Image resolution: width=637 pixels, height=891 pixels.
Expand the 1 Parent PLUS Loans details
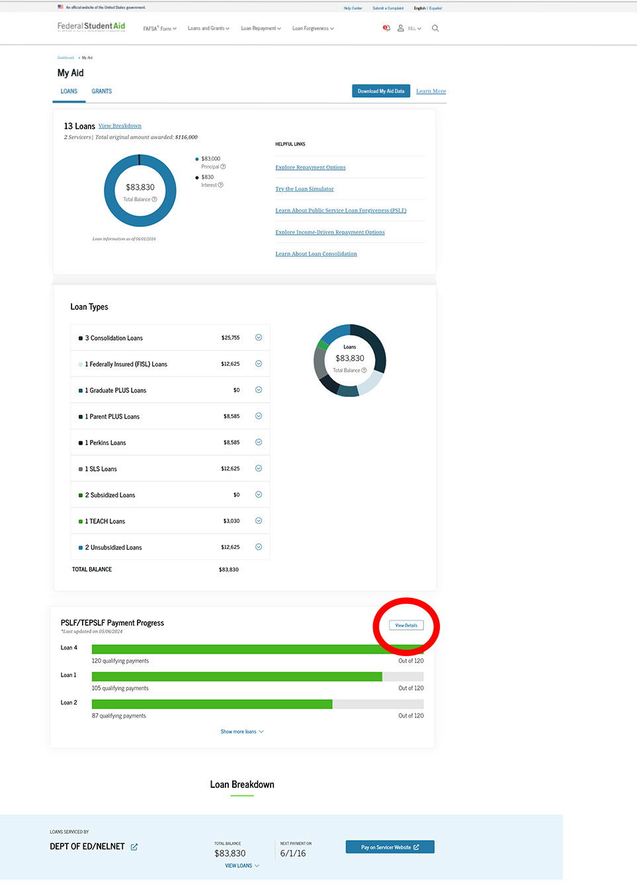click(259, 416)
